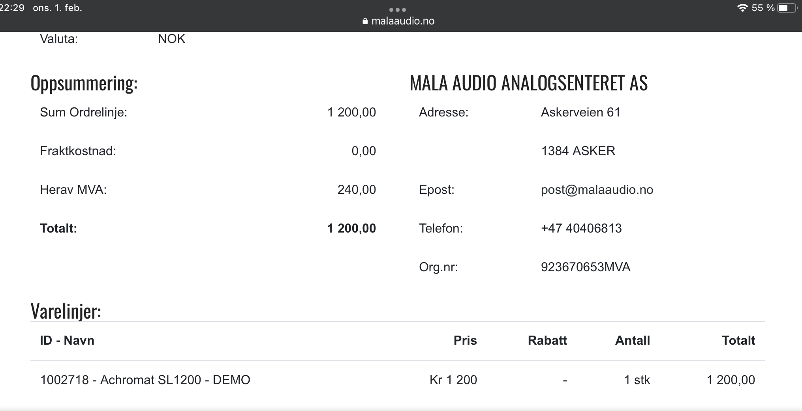Tap the Wi-Fi status icon
This screenshot has width=802, height=411.
[742, 8]
